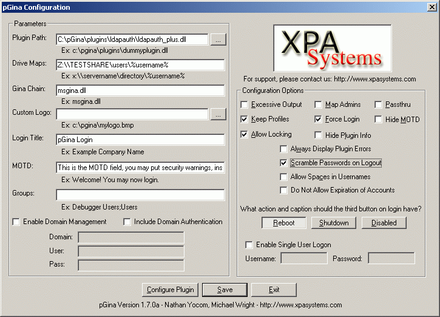Click inside the Login Title field

pos(140,140)
